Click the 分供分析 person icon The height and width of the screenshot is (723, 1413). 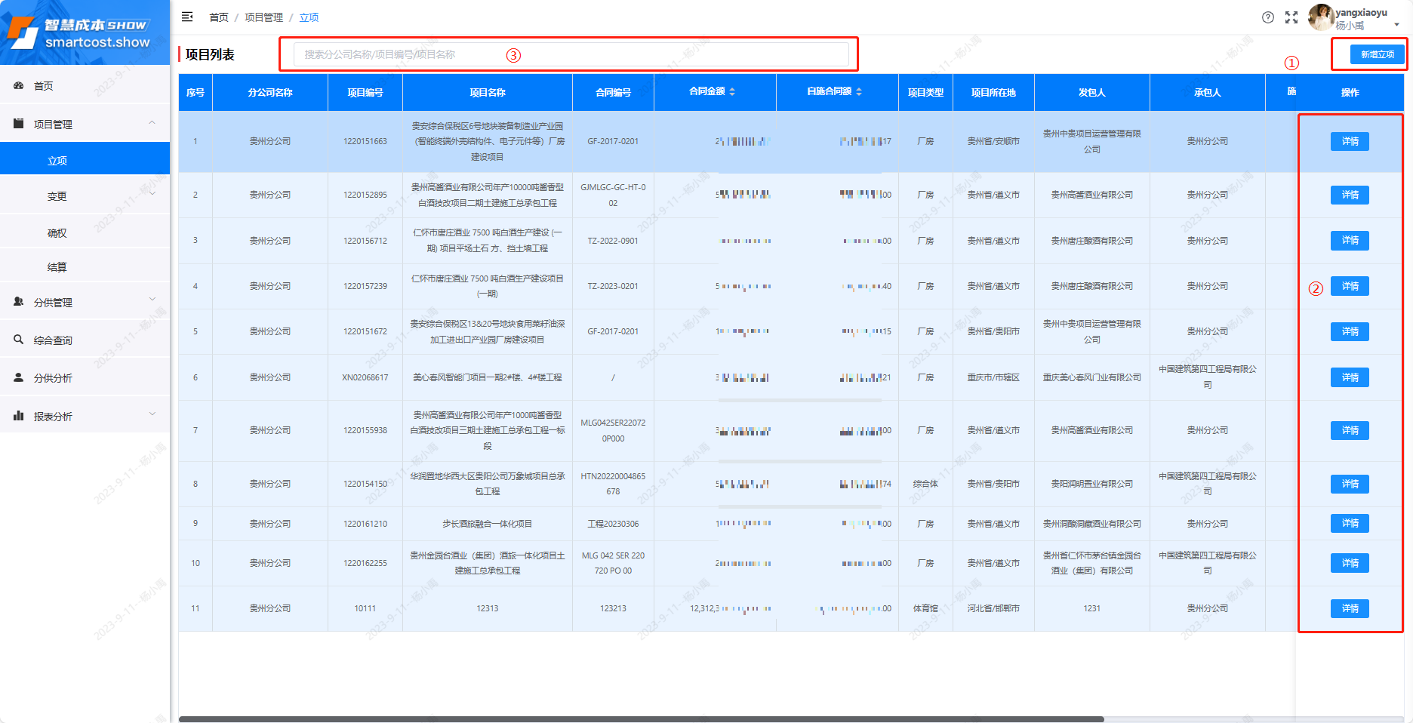pyautogui.click(x=19, y=377)
